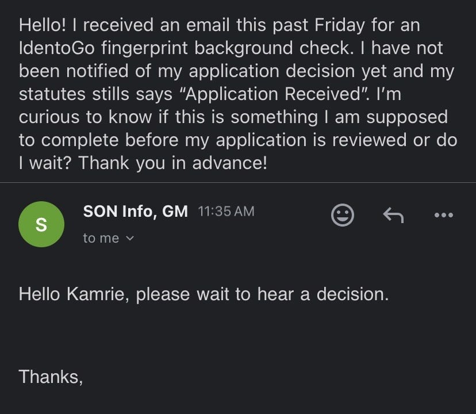Screen dimensions: 476x414
Task: Tap the "to me" recipient label
Action: click(x=101, y=238)
